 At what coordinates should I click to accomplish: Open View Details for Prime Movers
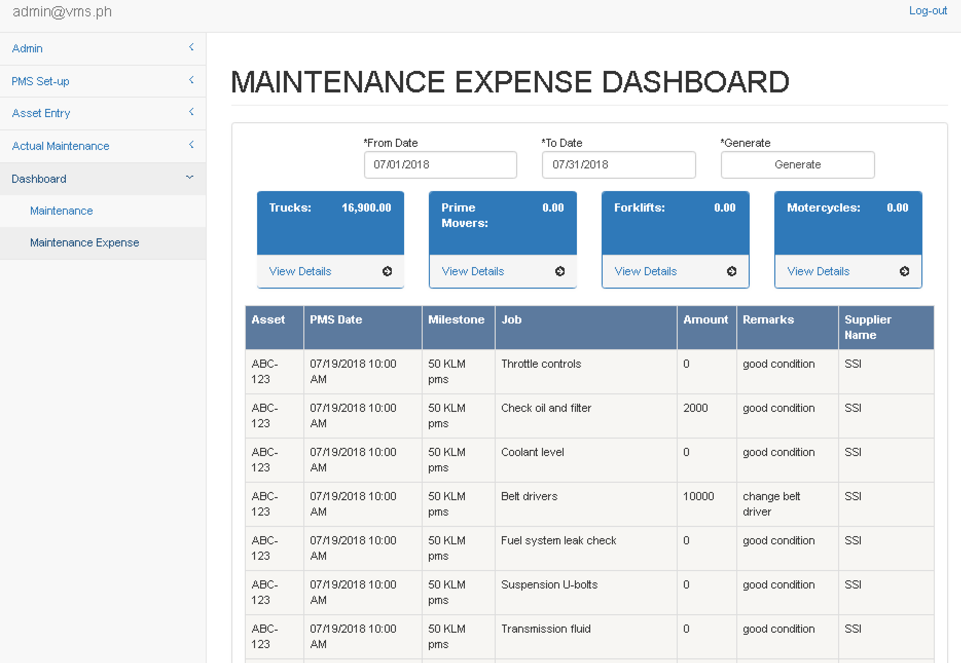pos(473,271)
